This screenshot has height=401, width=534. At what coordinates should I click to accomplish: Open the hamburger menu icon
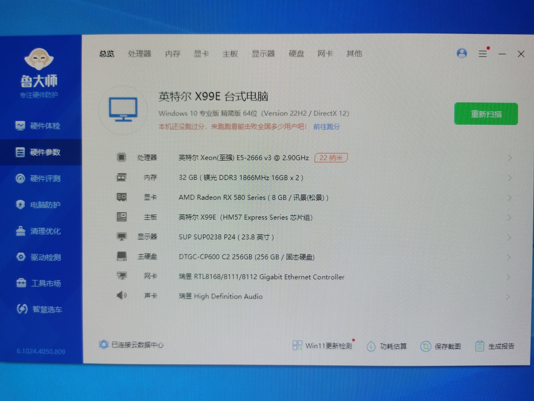(x=482, y=54)
